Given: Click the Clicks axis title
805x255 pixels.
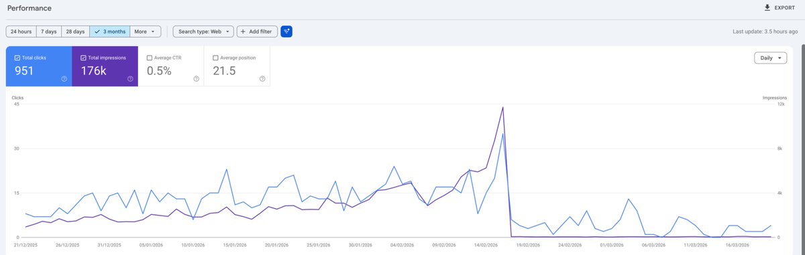Looking at the screenshot, I should coord(17,98).
